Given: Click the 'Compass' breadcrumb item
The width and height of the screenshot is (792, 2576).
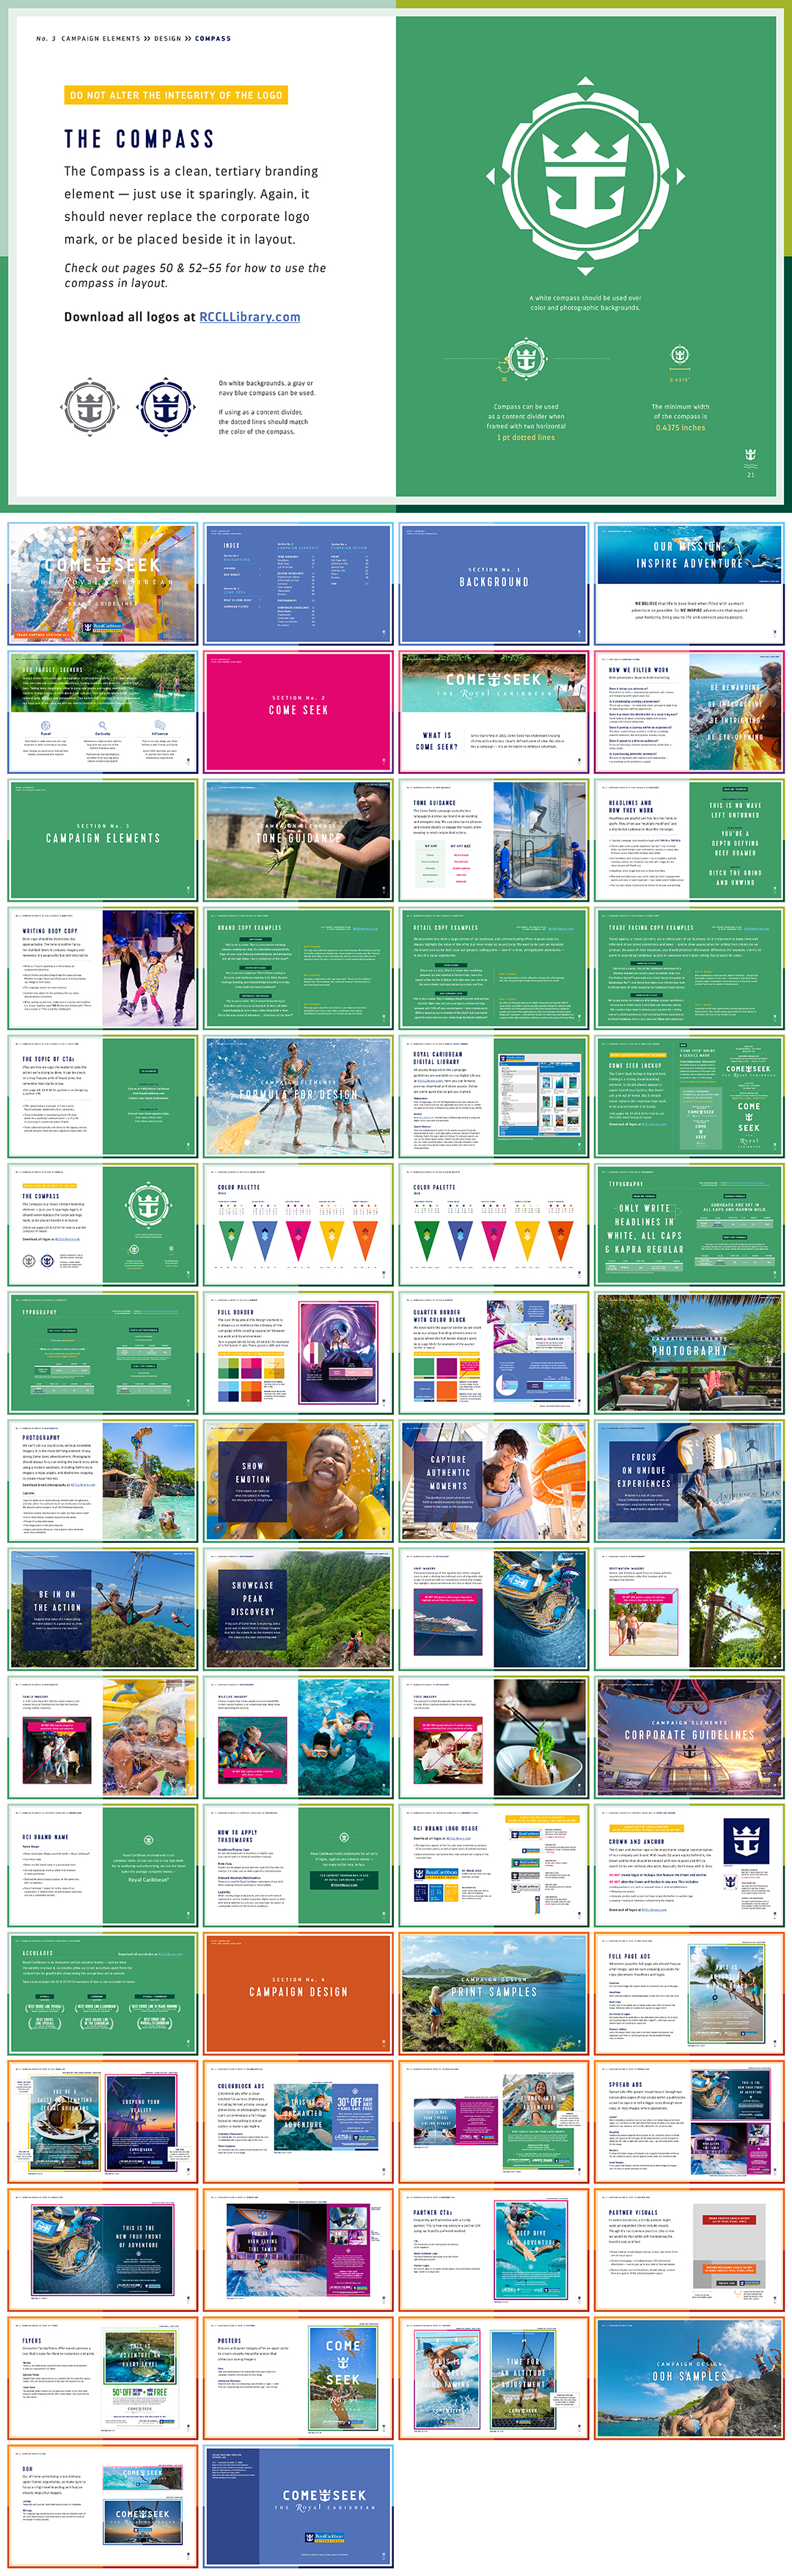Looking at the screenshot, I should pyautogui.click(x=212, y=39).
